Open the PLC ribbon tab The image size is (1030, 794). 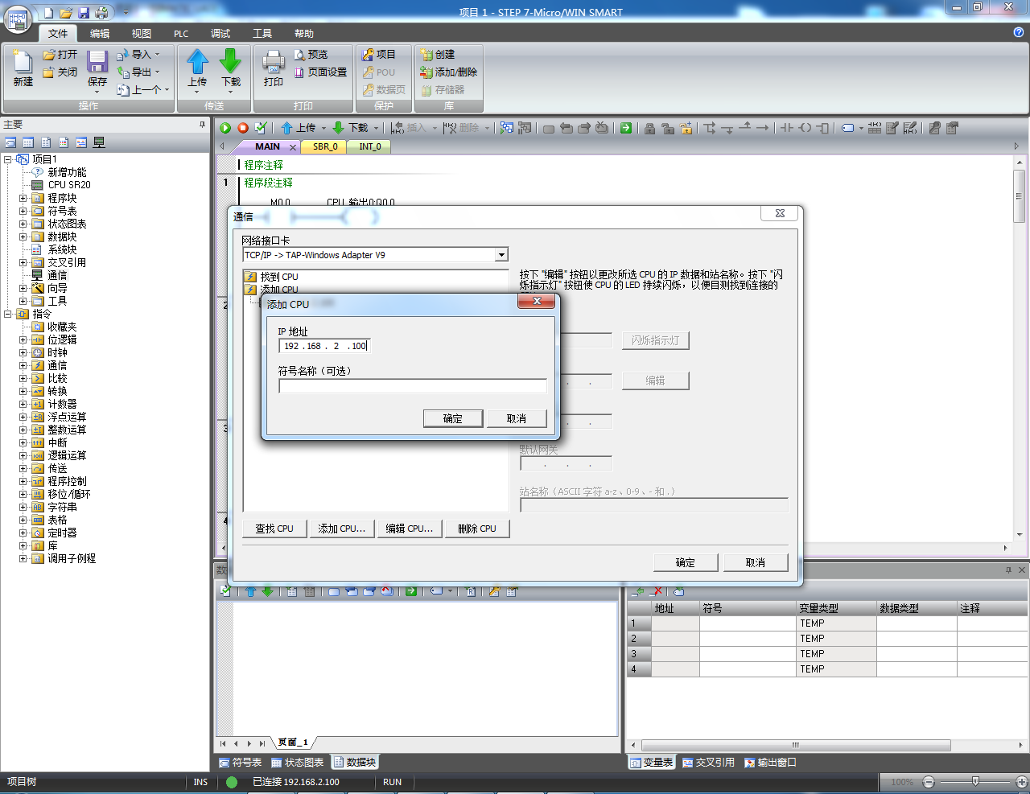[x=181, y=33]
